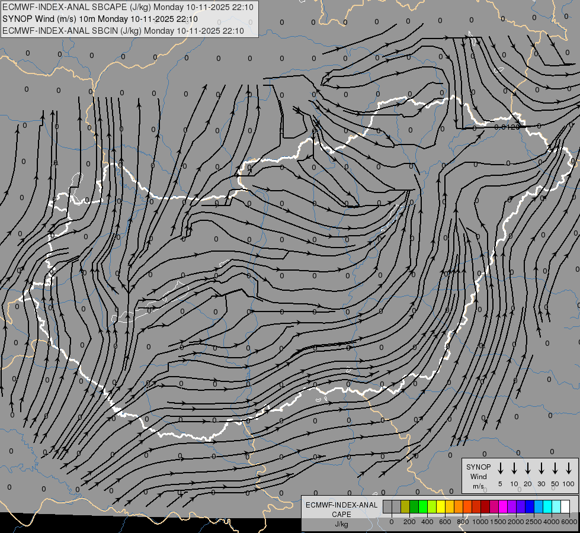Viewport: 580px width, 533px height.
Task: Click 'Wind' label in wind legend
Action: [478, 476]
